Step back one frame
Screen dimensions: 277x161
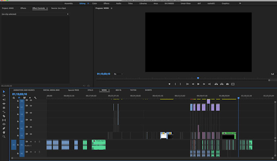[x=193, y=84]
